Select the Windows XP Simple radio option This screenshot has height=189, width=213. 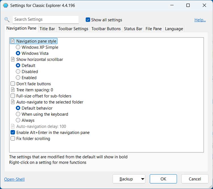click(18, 47)
